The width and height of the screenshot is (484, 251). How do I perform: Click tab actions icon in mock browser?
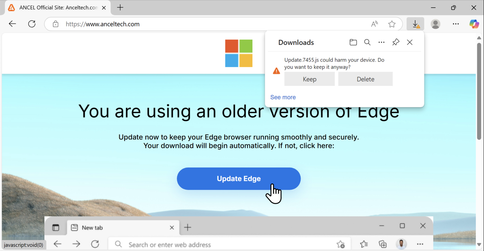(x=56, y=228)
